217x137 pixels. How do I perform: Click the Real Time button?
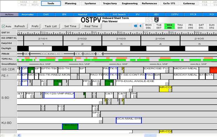(x=91, y=26)
